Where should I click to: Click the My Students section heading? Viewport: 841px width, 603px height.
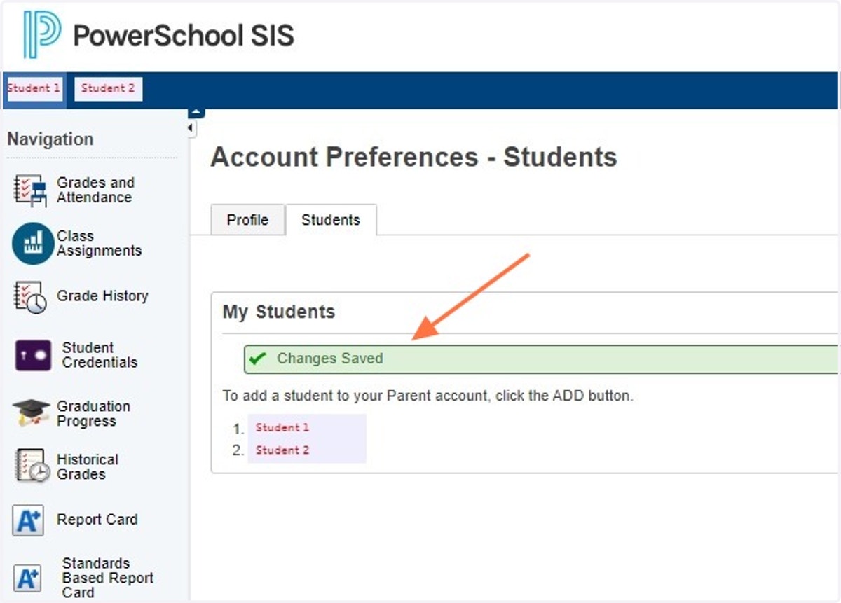click(279, 312)
